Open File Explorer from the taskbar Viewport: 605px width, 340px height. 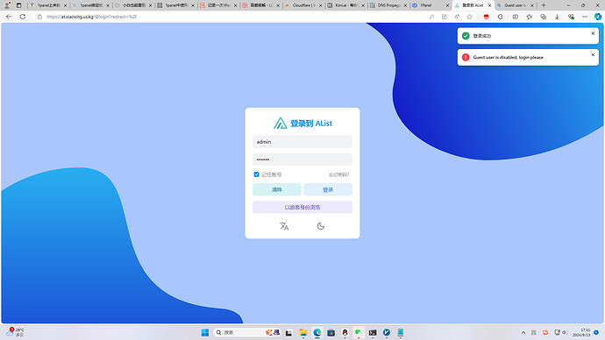(303, 332)
